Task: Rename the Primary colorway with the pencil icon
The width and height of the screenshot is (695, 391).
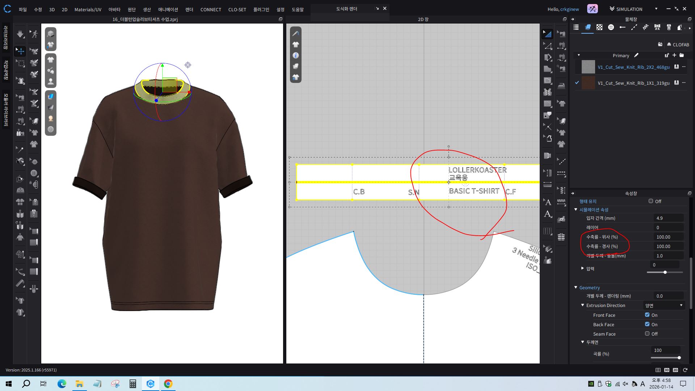Action: tap(636, 55)
